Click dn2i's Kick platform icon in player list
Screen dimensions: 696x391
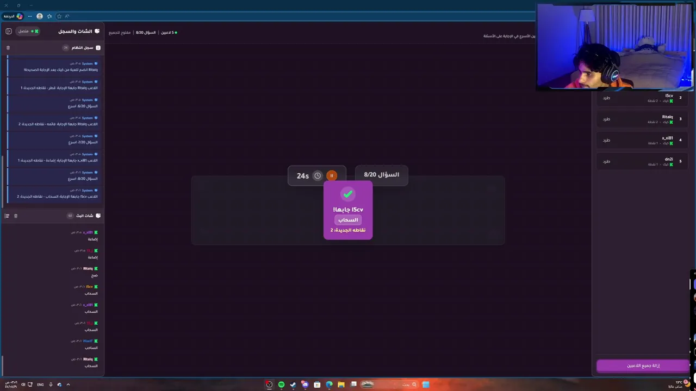coord(671,165)
